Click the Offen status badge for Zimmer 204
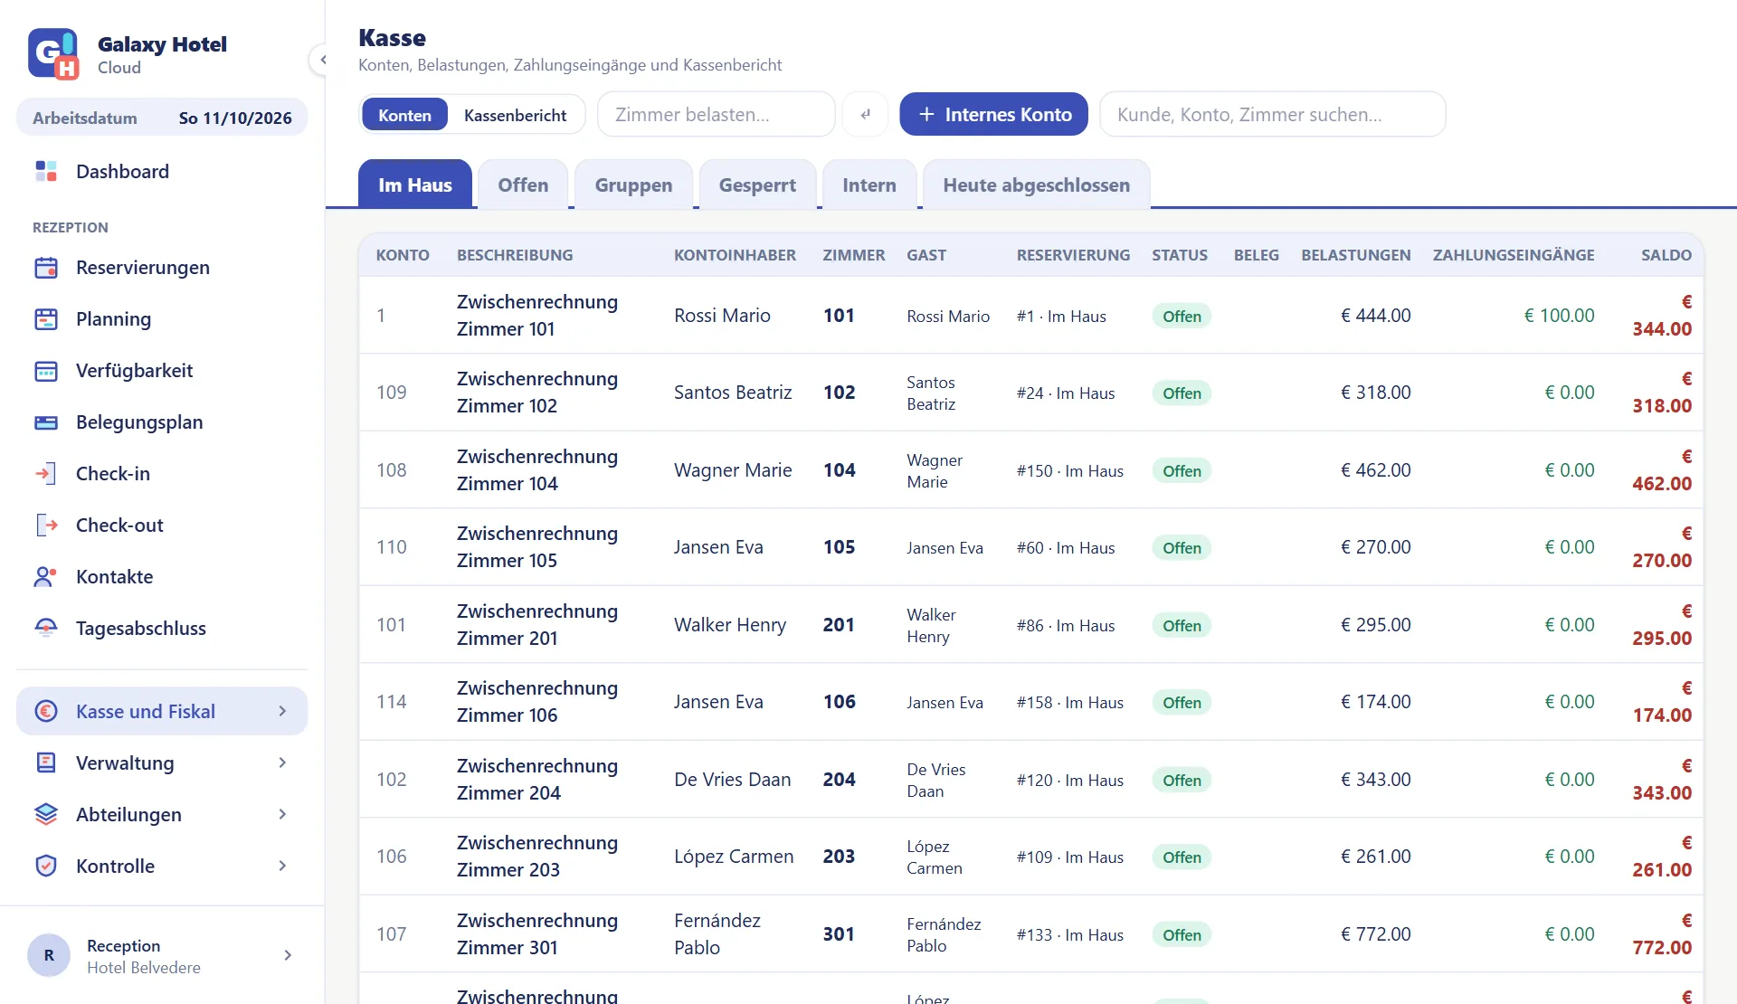 click(1182, 780)
